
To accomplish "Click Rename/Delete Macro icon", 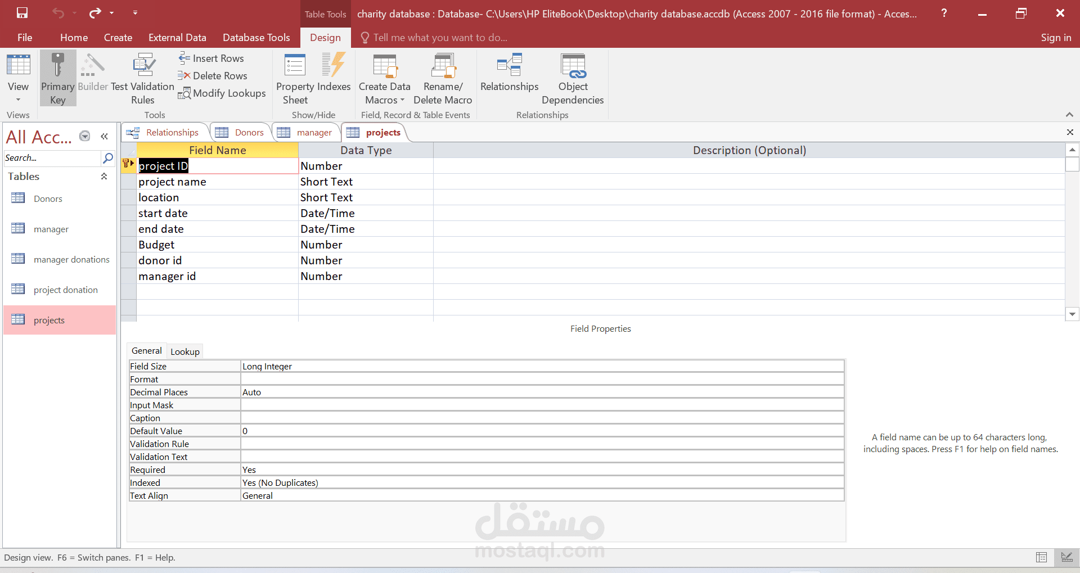I will (x=443, y=65).
